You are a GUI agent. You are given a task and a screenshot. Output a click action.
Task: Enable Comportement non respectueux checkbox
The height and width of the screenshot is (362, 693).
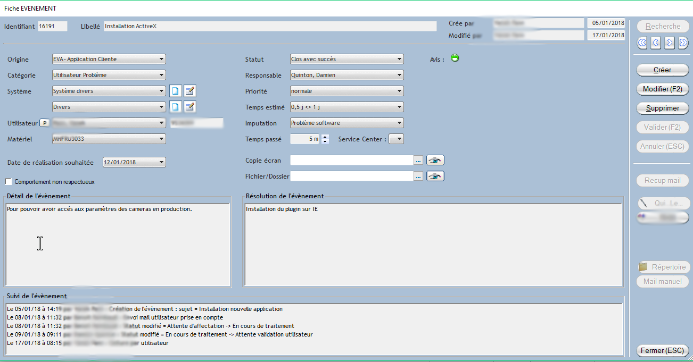9,182
